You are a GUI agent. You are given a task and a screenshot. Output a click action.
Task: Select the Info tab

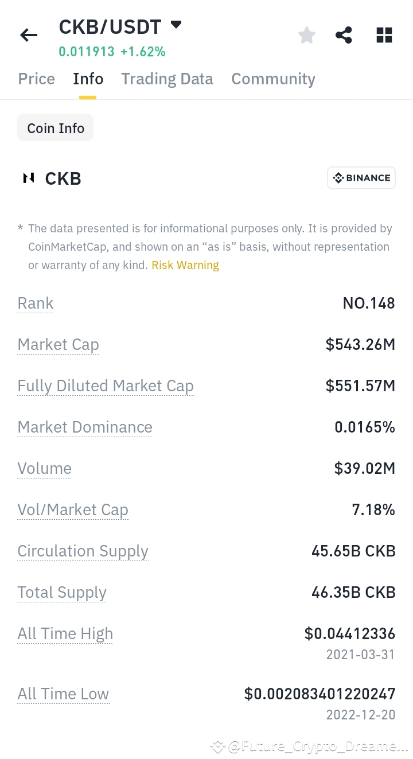[x=88, y=79]
